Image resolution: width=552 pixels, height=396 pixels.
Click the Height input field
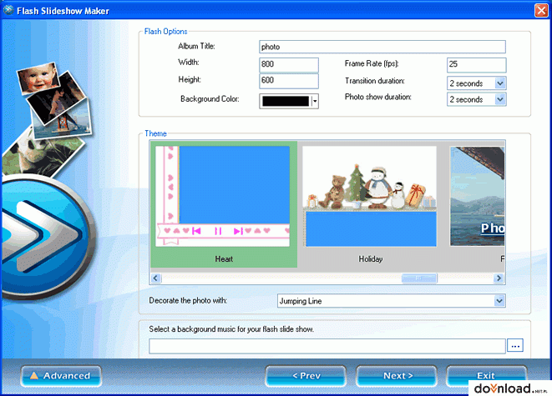coord(289,81)
